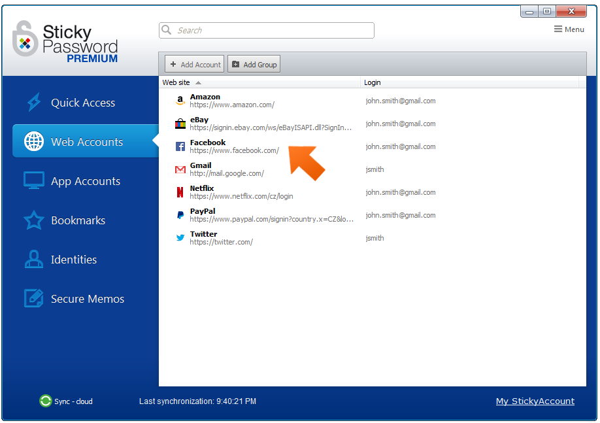Image resolution: width=600 pixels, height=423 pixels.
Task: Select the eBay account name
Action: click(x=199, y=120)
